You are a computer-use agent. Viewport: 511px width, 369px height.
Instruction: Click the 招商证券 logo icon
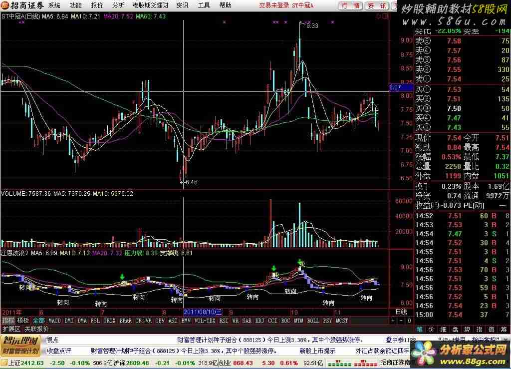tap(5, 5)
